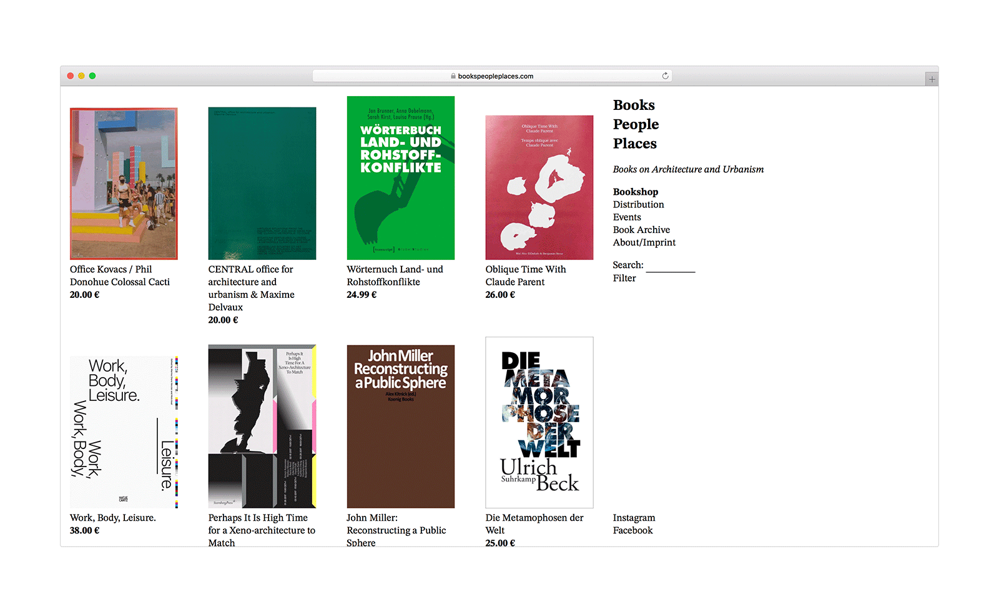Open the Wörternuch Land- und Rohstoffkonflikte title
The image size is (999, 612).
point(395,275)
